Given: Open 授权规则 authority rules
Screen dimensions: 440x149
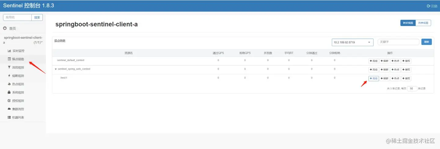Looking at the screenshot, I should (16, 101).
